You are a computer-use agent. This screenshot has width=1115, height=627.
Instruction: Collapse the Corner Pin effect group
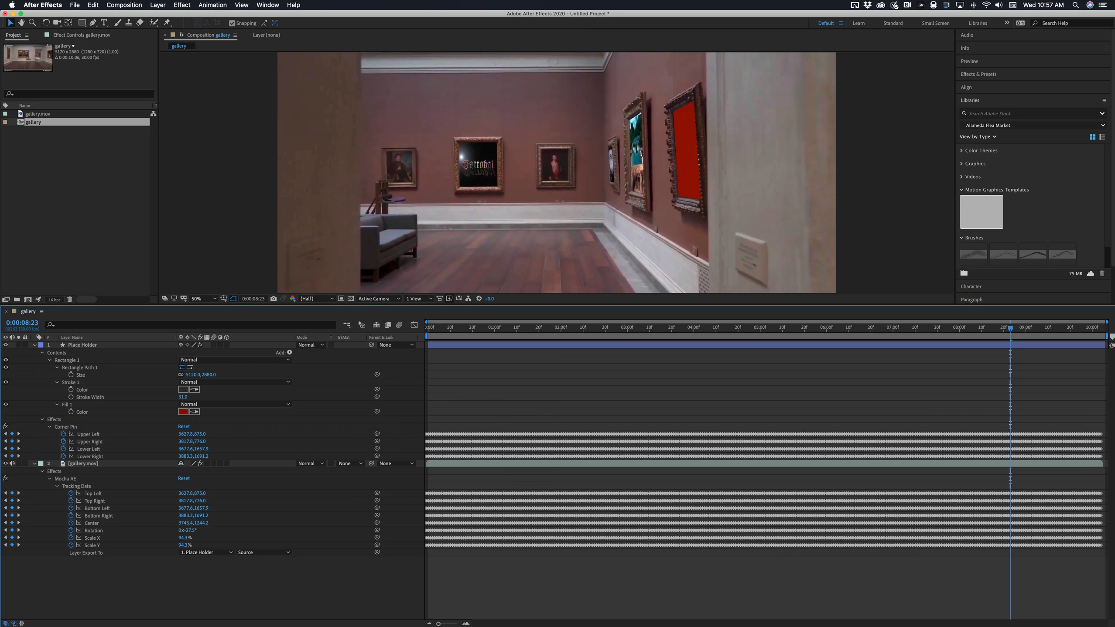pyautogui.click(x=50, y=427)
